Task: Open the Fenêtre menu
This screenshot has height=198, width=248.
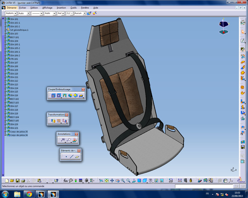Action: [85, 7]
